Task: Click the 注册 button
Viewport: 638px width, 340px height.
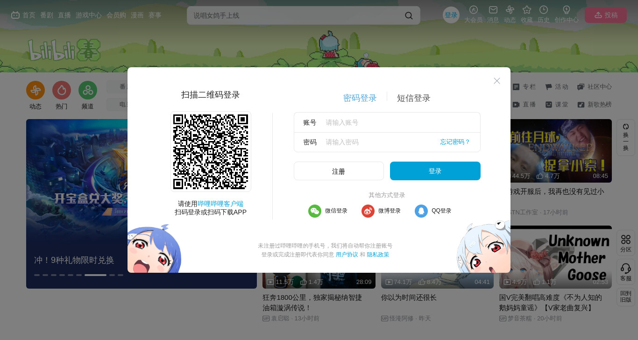Action: 339,171
